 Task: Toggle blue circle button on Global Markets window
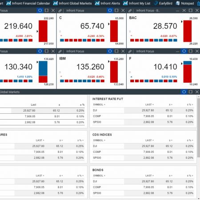[x=184, y=92]
